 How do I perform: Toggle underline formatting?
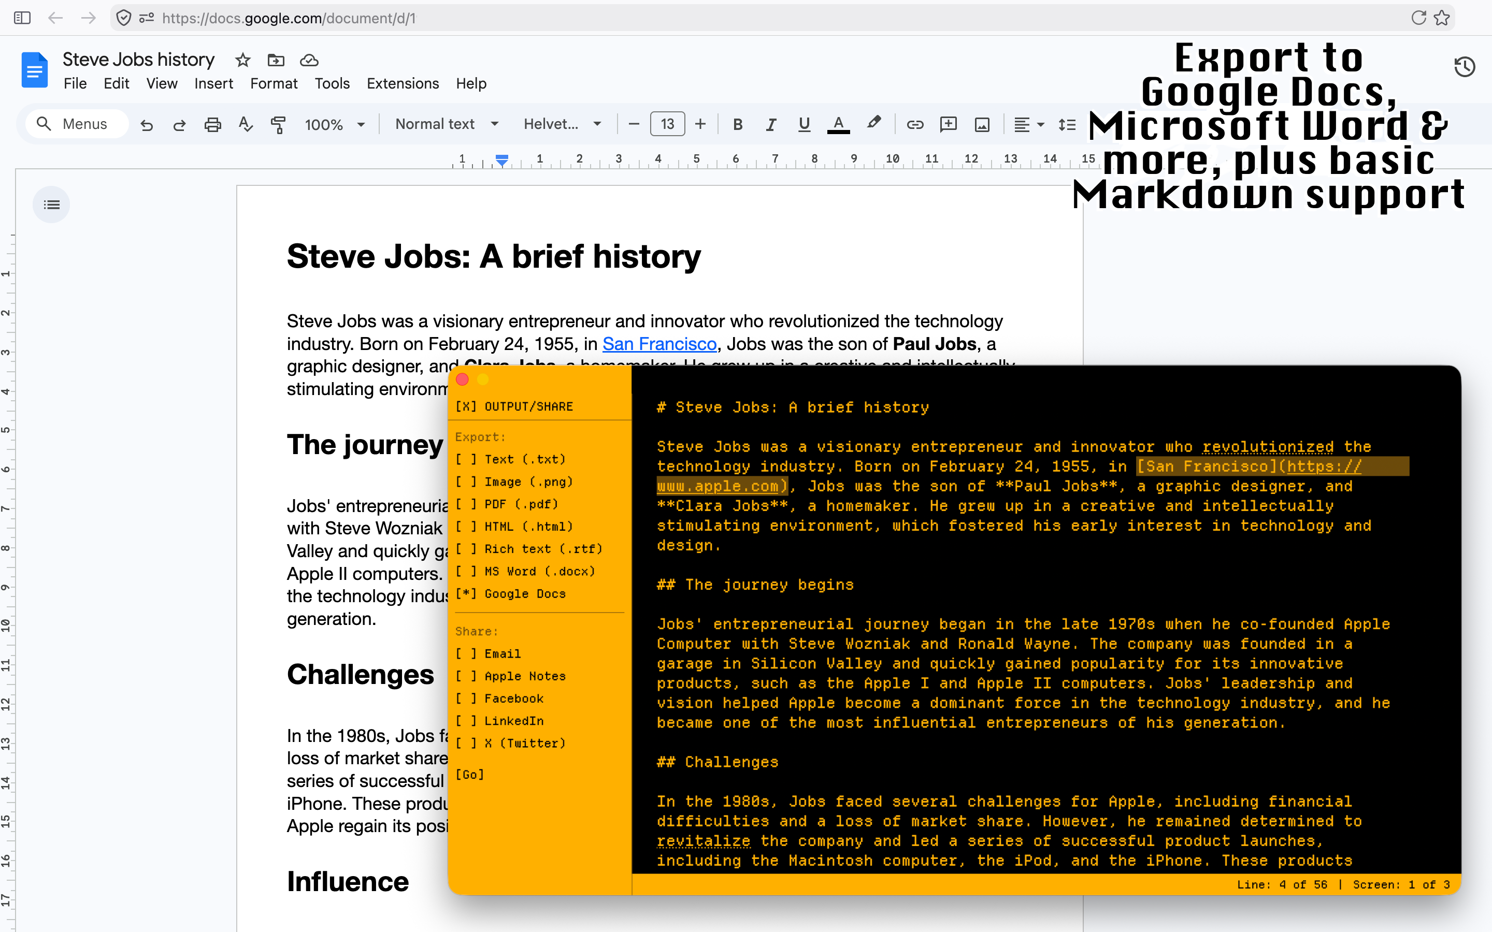(x=804, y=124)
